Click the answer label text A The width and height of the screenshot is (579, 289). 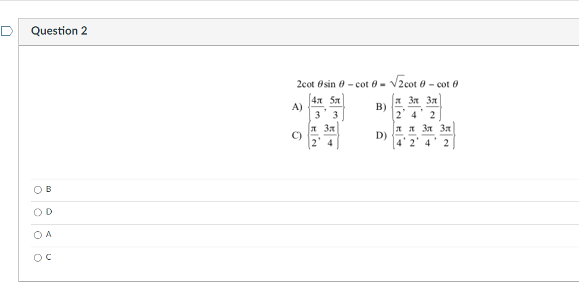[x=48, y=235]
